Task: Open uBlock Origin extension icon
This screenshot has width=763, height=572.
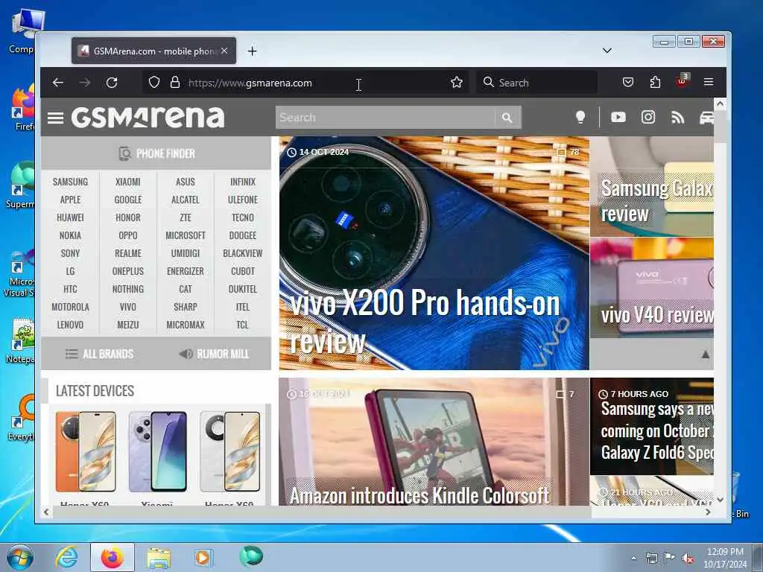Action: tap(683, 81)
